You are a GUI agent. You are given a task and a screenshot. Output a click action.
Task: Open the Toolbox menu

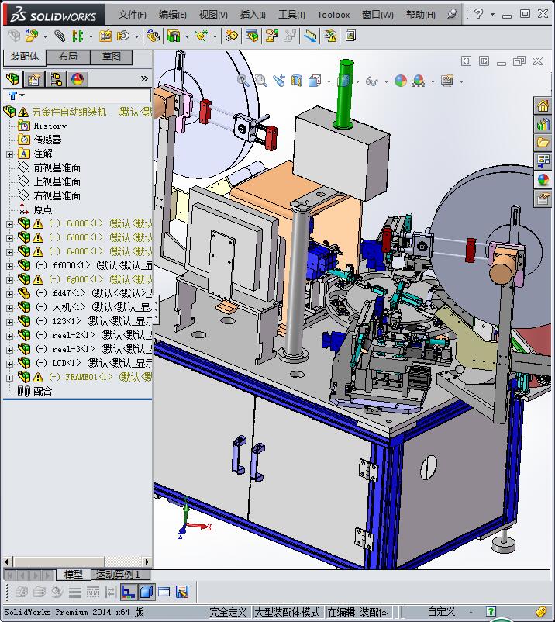click(333, 15)
